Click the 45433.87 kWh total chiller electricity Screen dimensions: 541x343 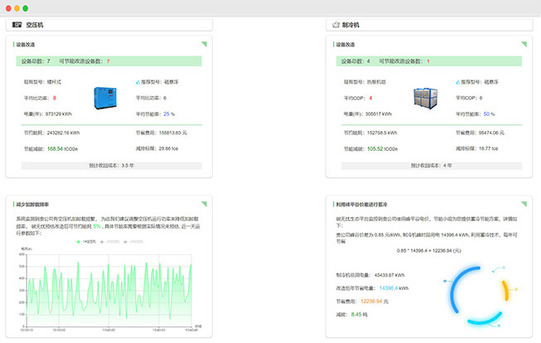pyautogui.click(x=389, y=275)
